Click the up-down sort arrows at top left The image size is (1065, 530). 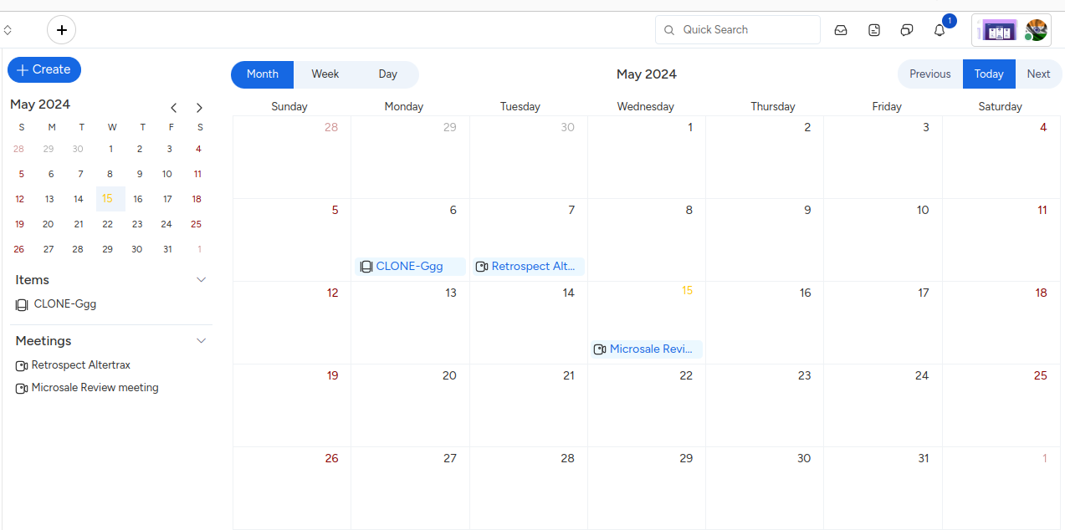click(x=8, y=30)
